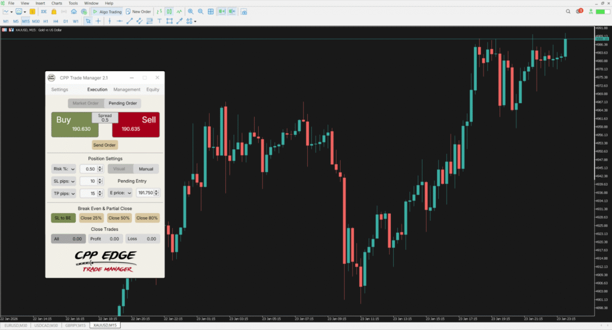
Task: Click the red Sell button
Action: [x=136, y=125]
